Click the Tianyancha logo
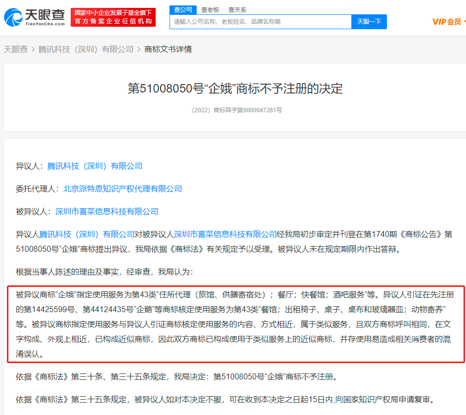The width and height of the screenshot is (466, 415). [35, 17]
